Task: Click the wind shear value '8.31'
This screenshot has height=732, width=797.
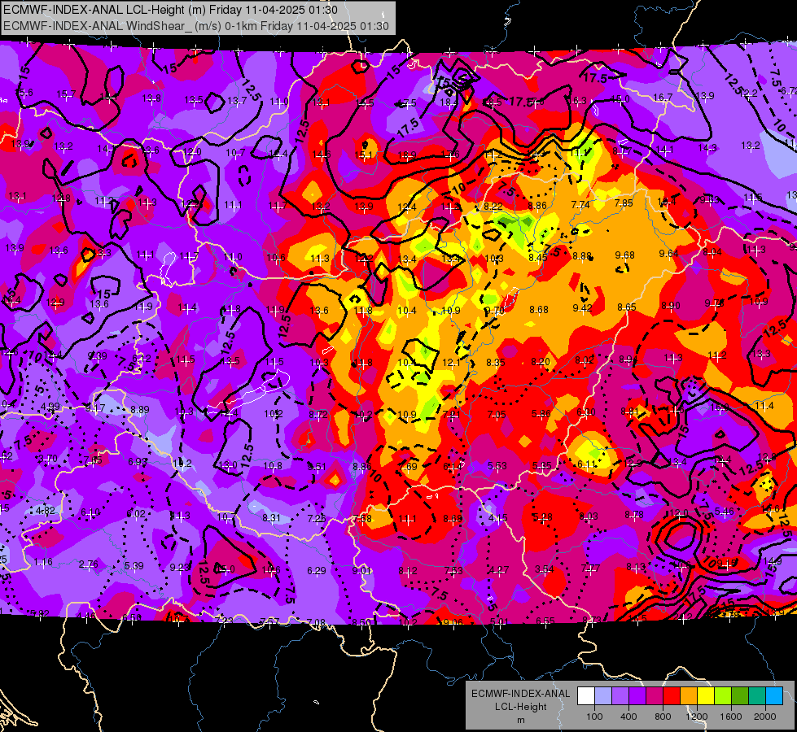Action: point(271,517)
